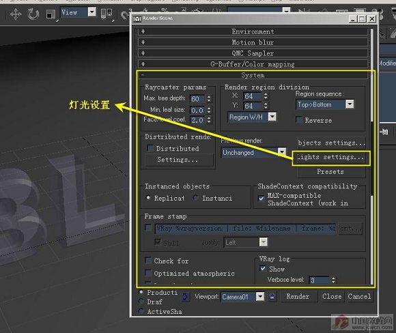Open the Justify Left dropdown
The width and height of the screenshot is (396, 333).
pyautogui.click(x=246, y=243)
